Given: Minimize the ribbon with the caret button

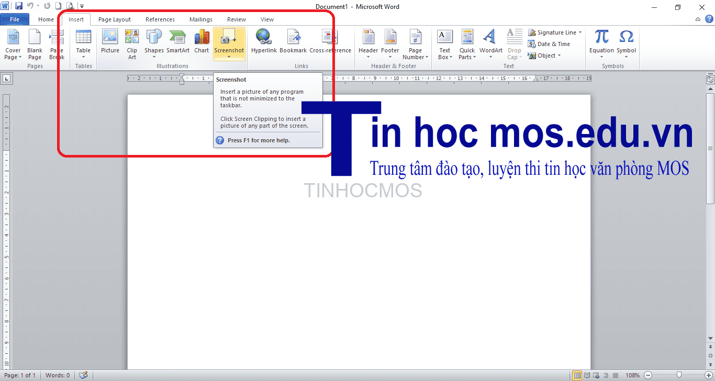Looking at the screenshot, I should click(698, 19).
